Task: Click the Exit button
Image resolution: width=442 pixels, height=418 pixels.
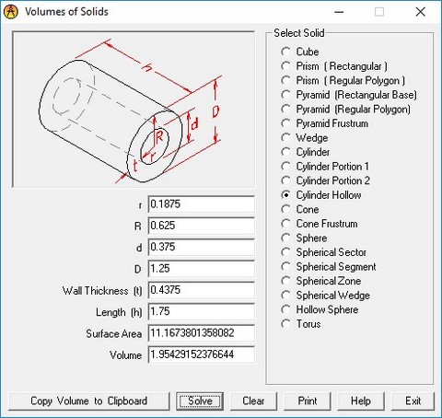Action: tap(413, 401)
